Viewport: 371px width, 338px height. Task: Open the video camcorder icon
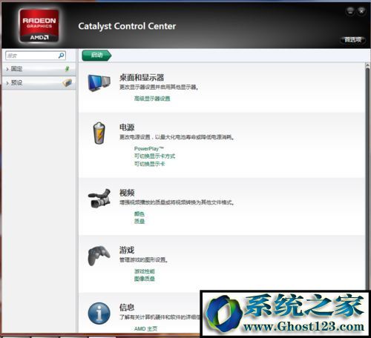click(99, 198)
